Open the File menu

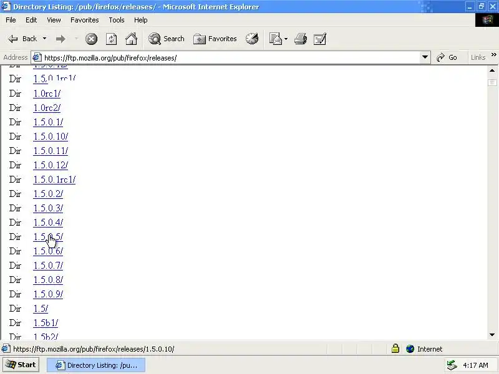[x=11, y=20]
